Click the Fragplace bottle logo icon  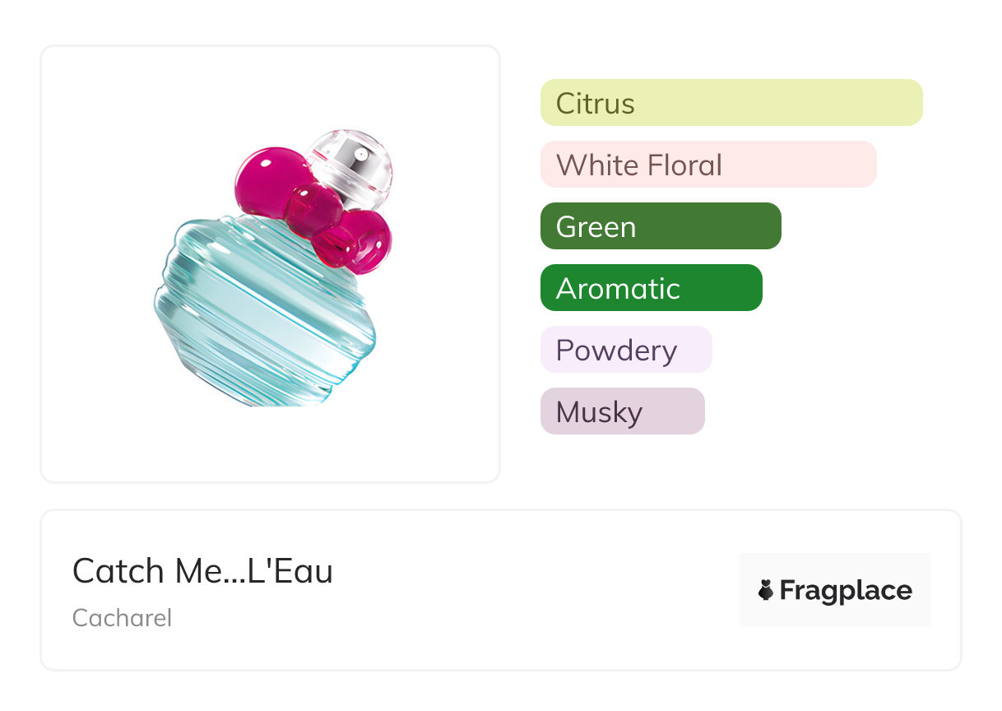[766, 590]
